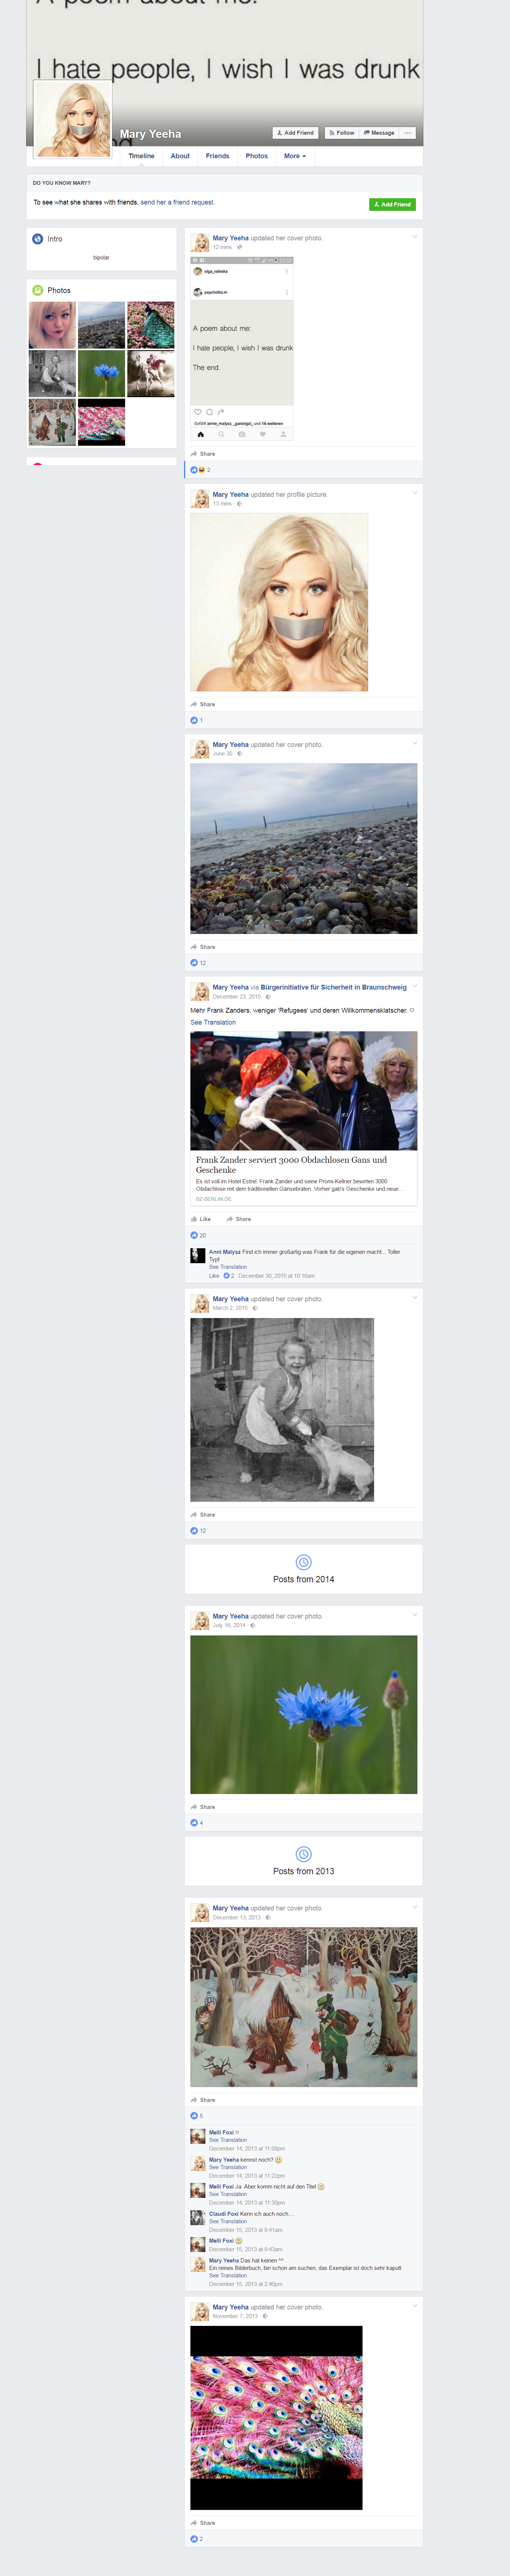Open the Friends tab

click(x=217, y=156)
